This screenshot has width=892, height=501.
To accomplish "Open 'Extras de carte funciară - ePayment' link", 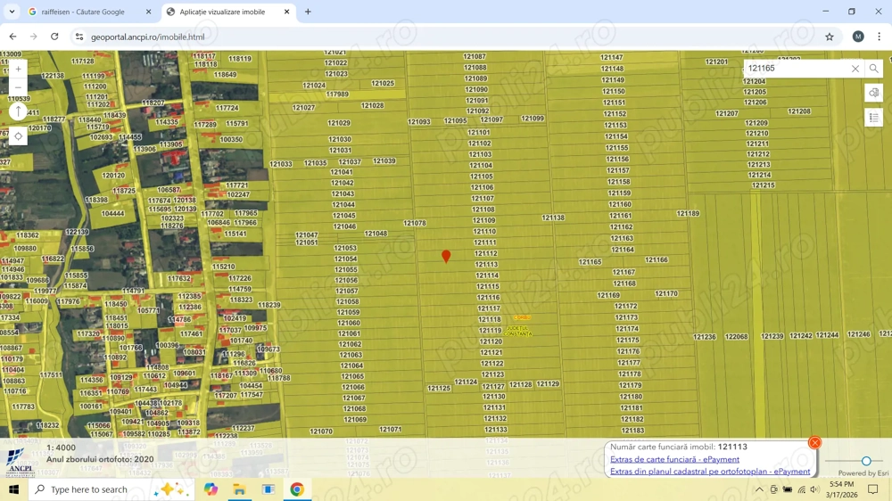I will pos(674,460).
